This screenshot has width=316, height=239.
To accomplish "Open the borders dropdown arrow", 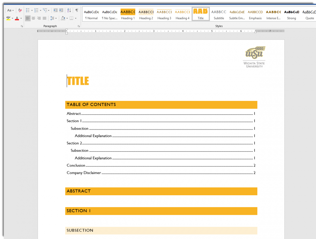I will pyautogui.click(x=76, y=18).
